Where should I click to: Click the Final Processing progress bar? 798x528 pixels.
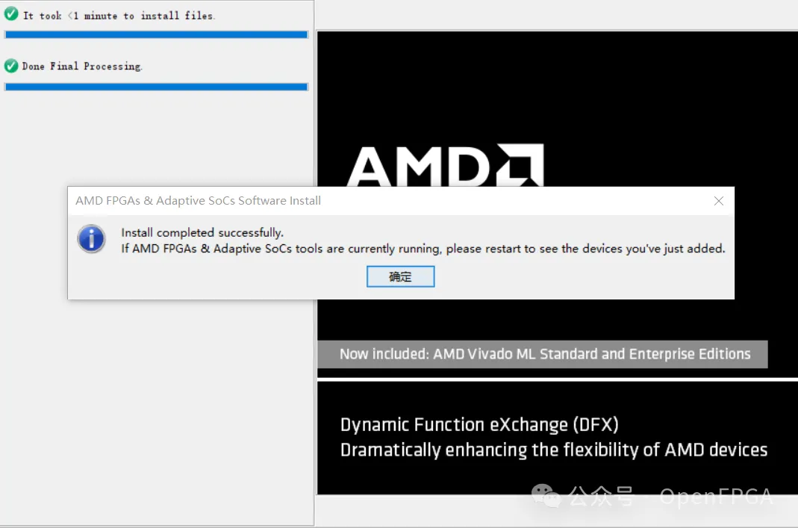tap(156, 87)
